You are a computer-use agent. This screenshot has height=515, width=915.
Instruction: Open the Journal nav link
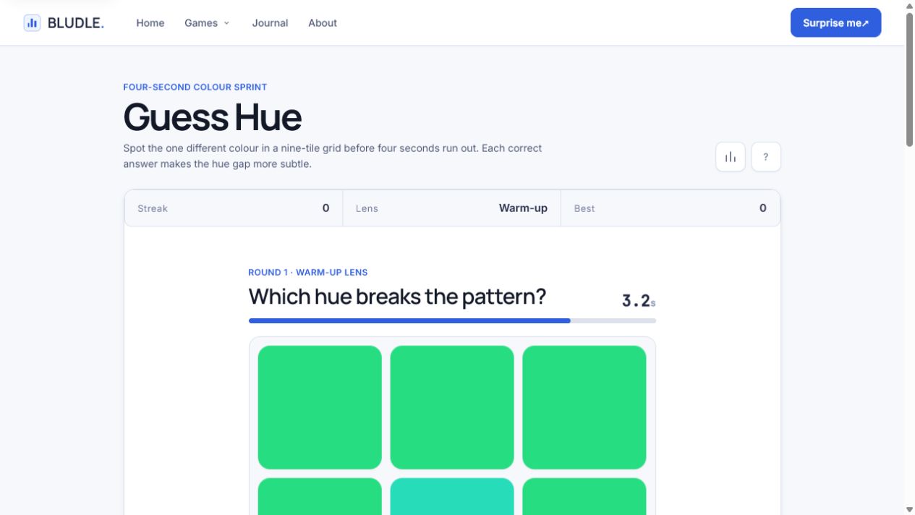point(270,23)
